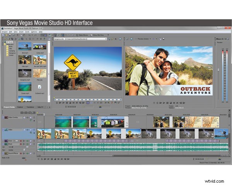Minimize the Video Overlay track header

pyautogui.click(x=3, y=118)
